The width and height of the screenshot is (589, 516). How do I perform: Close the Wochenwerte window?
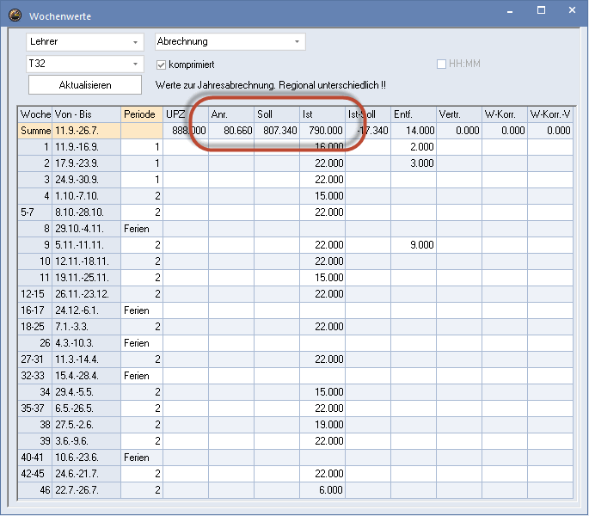pos(572,10)
